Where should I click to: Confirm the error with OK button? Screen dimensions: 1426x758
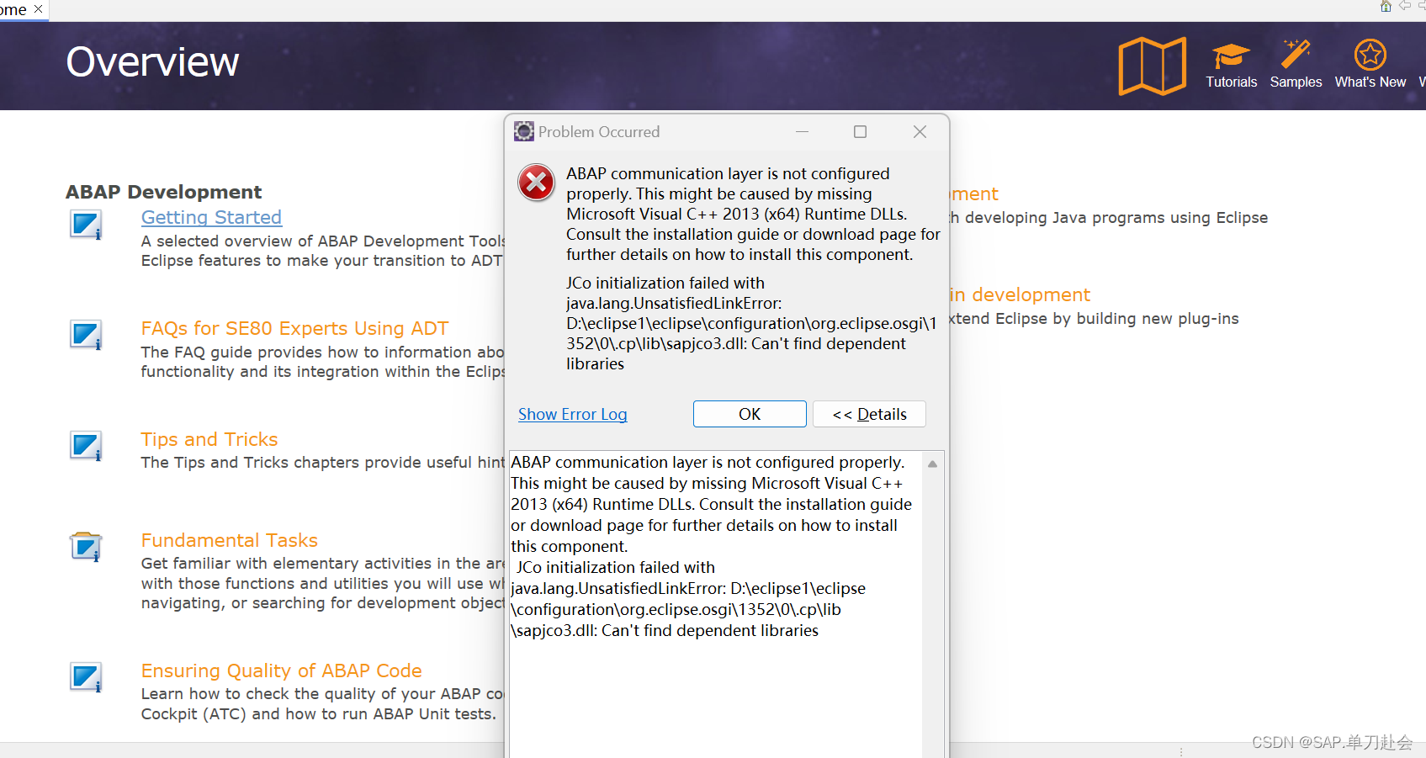[750, 414]
